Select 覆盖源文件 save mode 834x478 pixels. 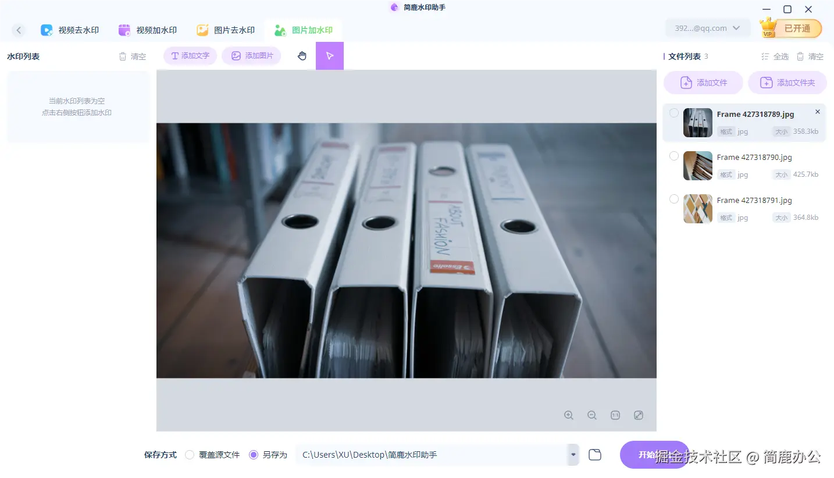(190, 455)
